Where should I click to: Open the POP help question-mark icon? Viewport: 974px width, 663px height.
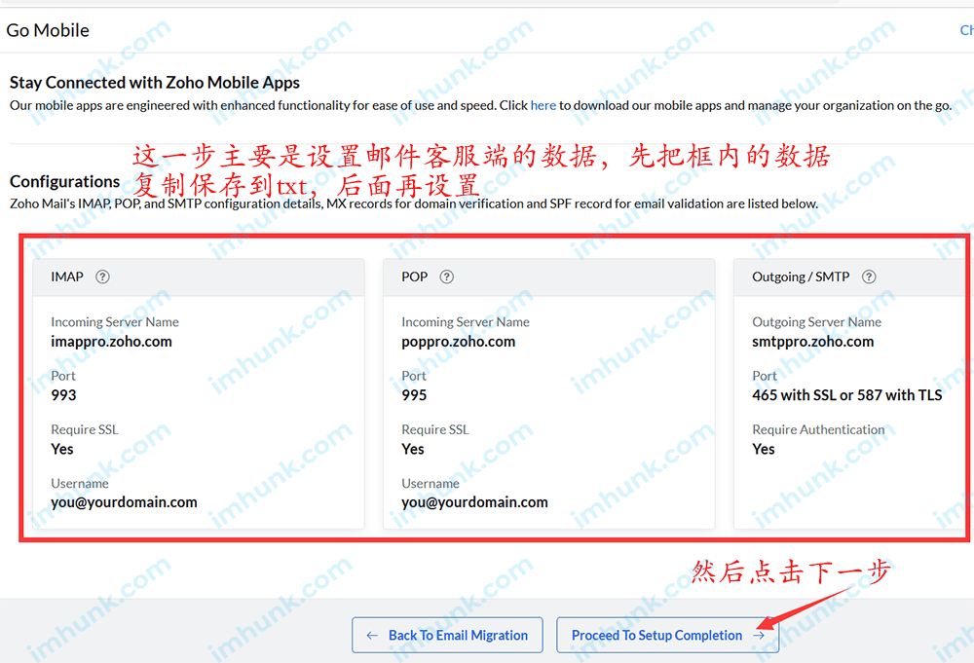[447, 276]
